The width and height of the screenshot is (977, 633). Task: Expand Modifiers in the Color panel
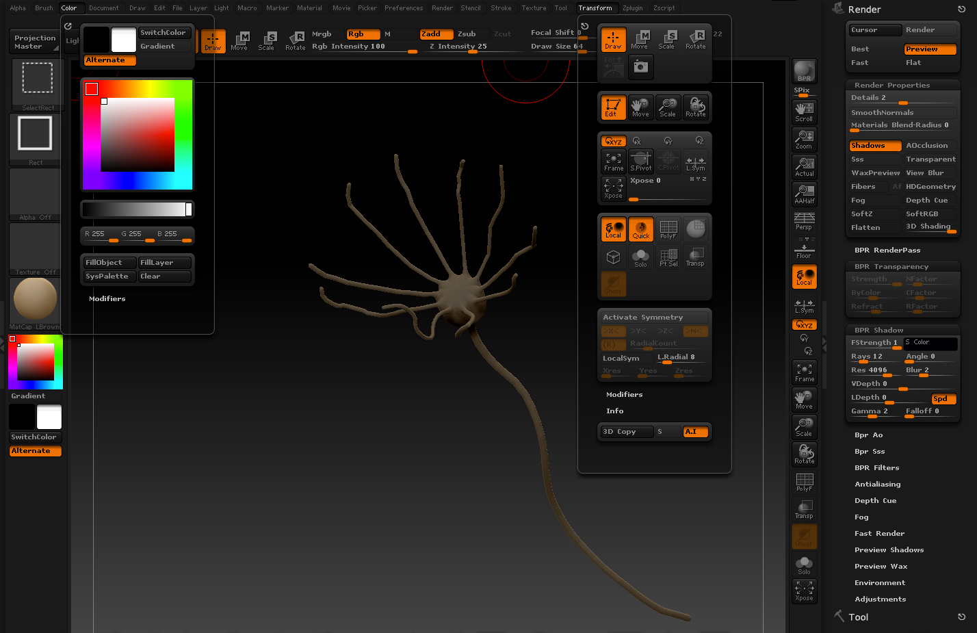107,299
